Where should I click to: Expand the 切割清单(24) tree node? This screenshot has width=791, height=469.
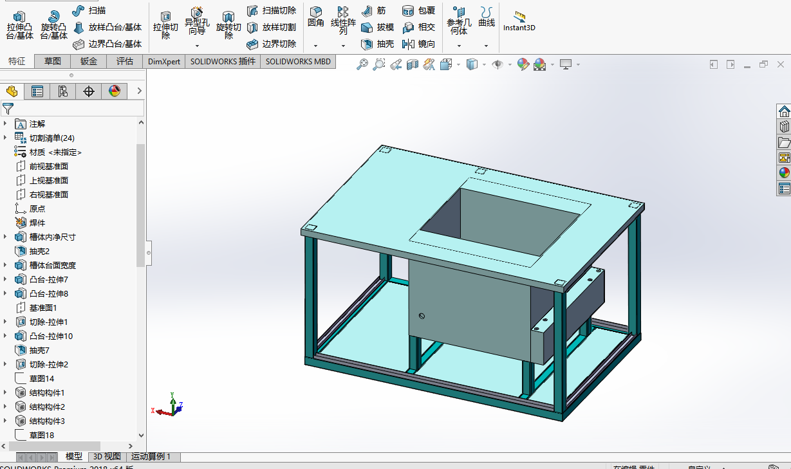[x=6, y=138]
